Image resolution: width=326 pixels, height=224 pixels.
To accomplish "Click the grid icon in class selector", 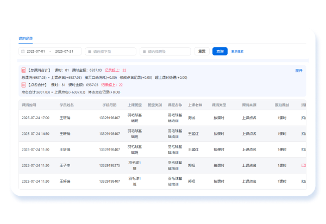I will [144, 52].
